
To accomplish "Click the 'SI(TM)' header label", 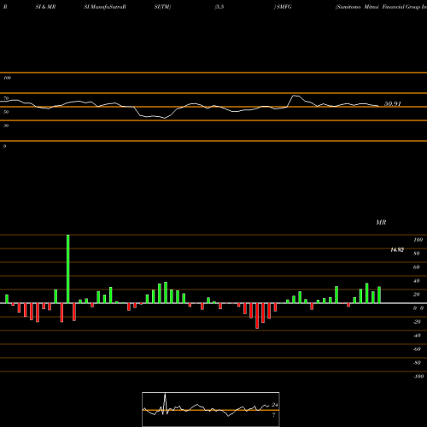I will [x=162, y=7].
